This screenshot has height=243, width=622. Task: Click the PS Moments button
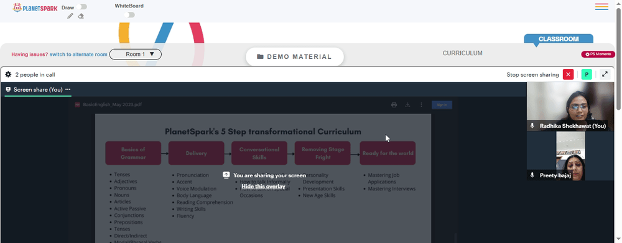598,54
